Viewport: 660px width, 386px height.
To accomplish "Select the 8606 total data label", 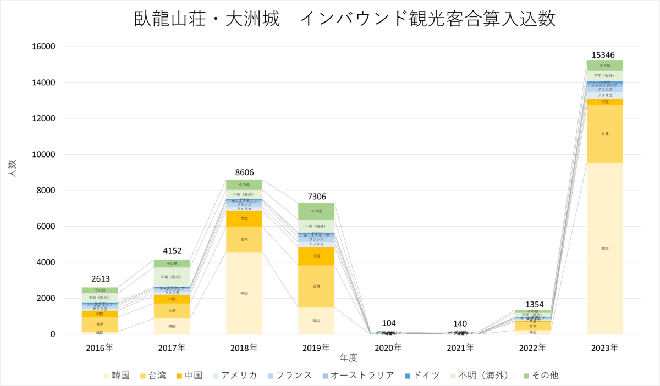I will 244,172.
